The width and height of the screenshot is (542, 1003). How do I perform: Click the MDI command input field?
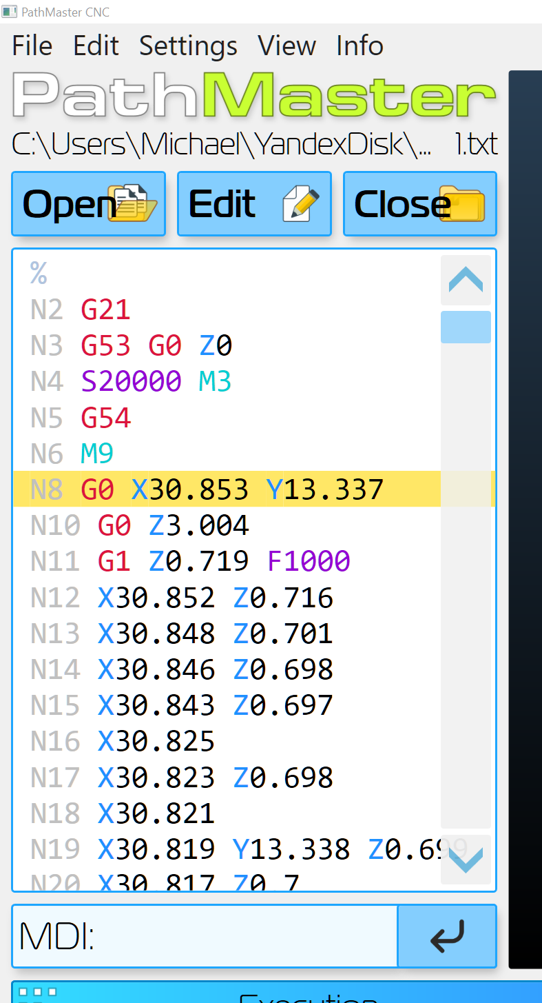click(x=205, y=936)
